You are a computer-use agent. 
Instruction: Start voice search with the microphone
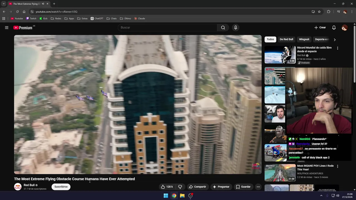coord(236,27)
